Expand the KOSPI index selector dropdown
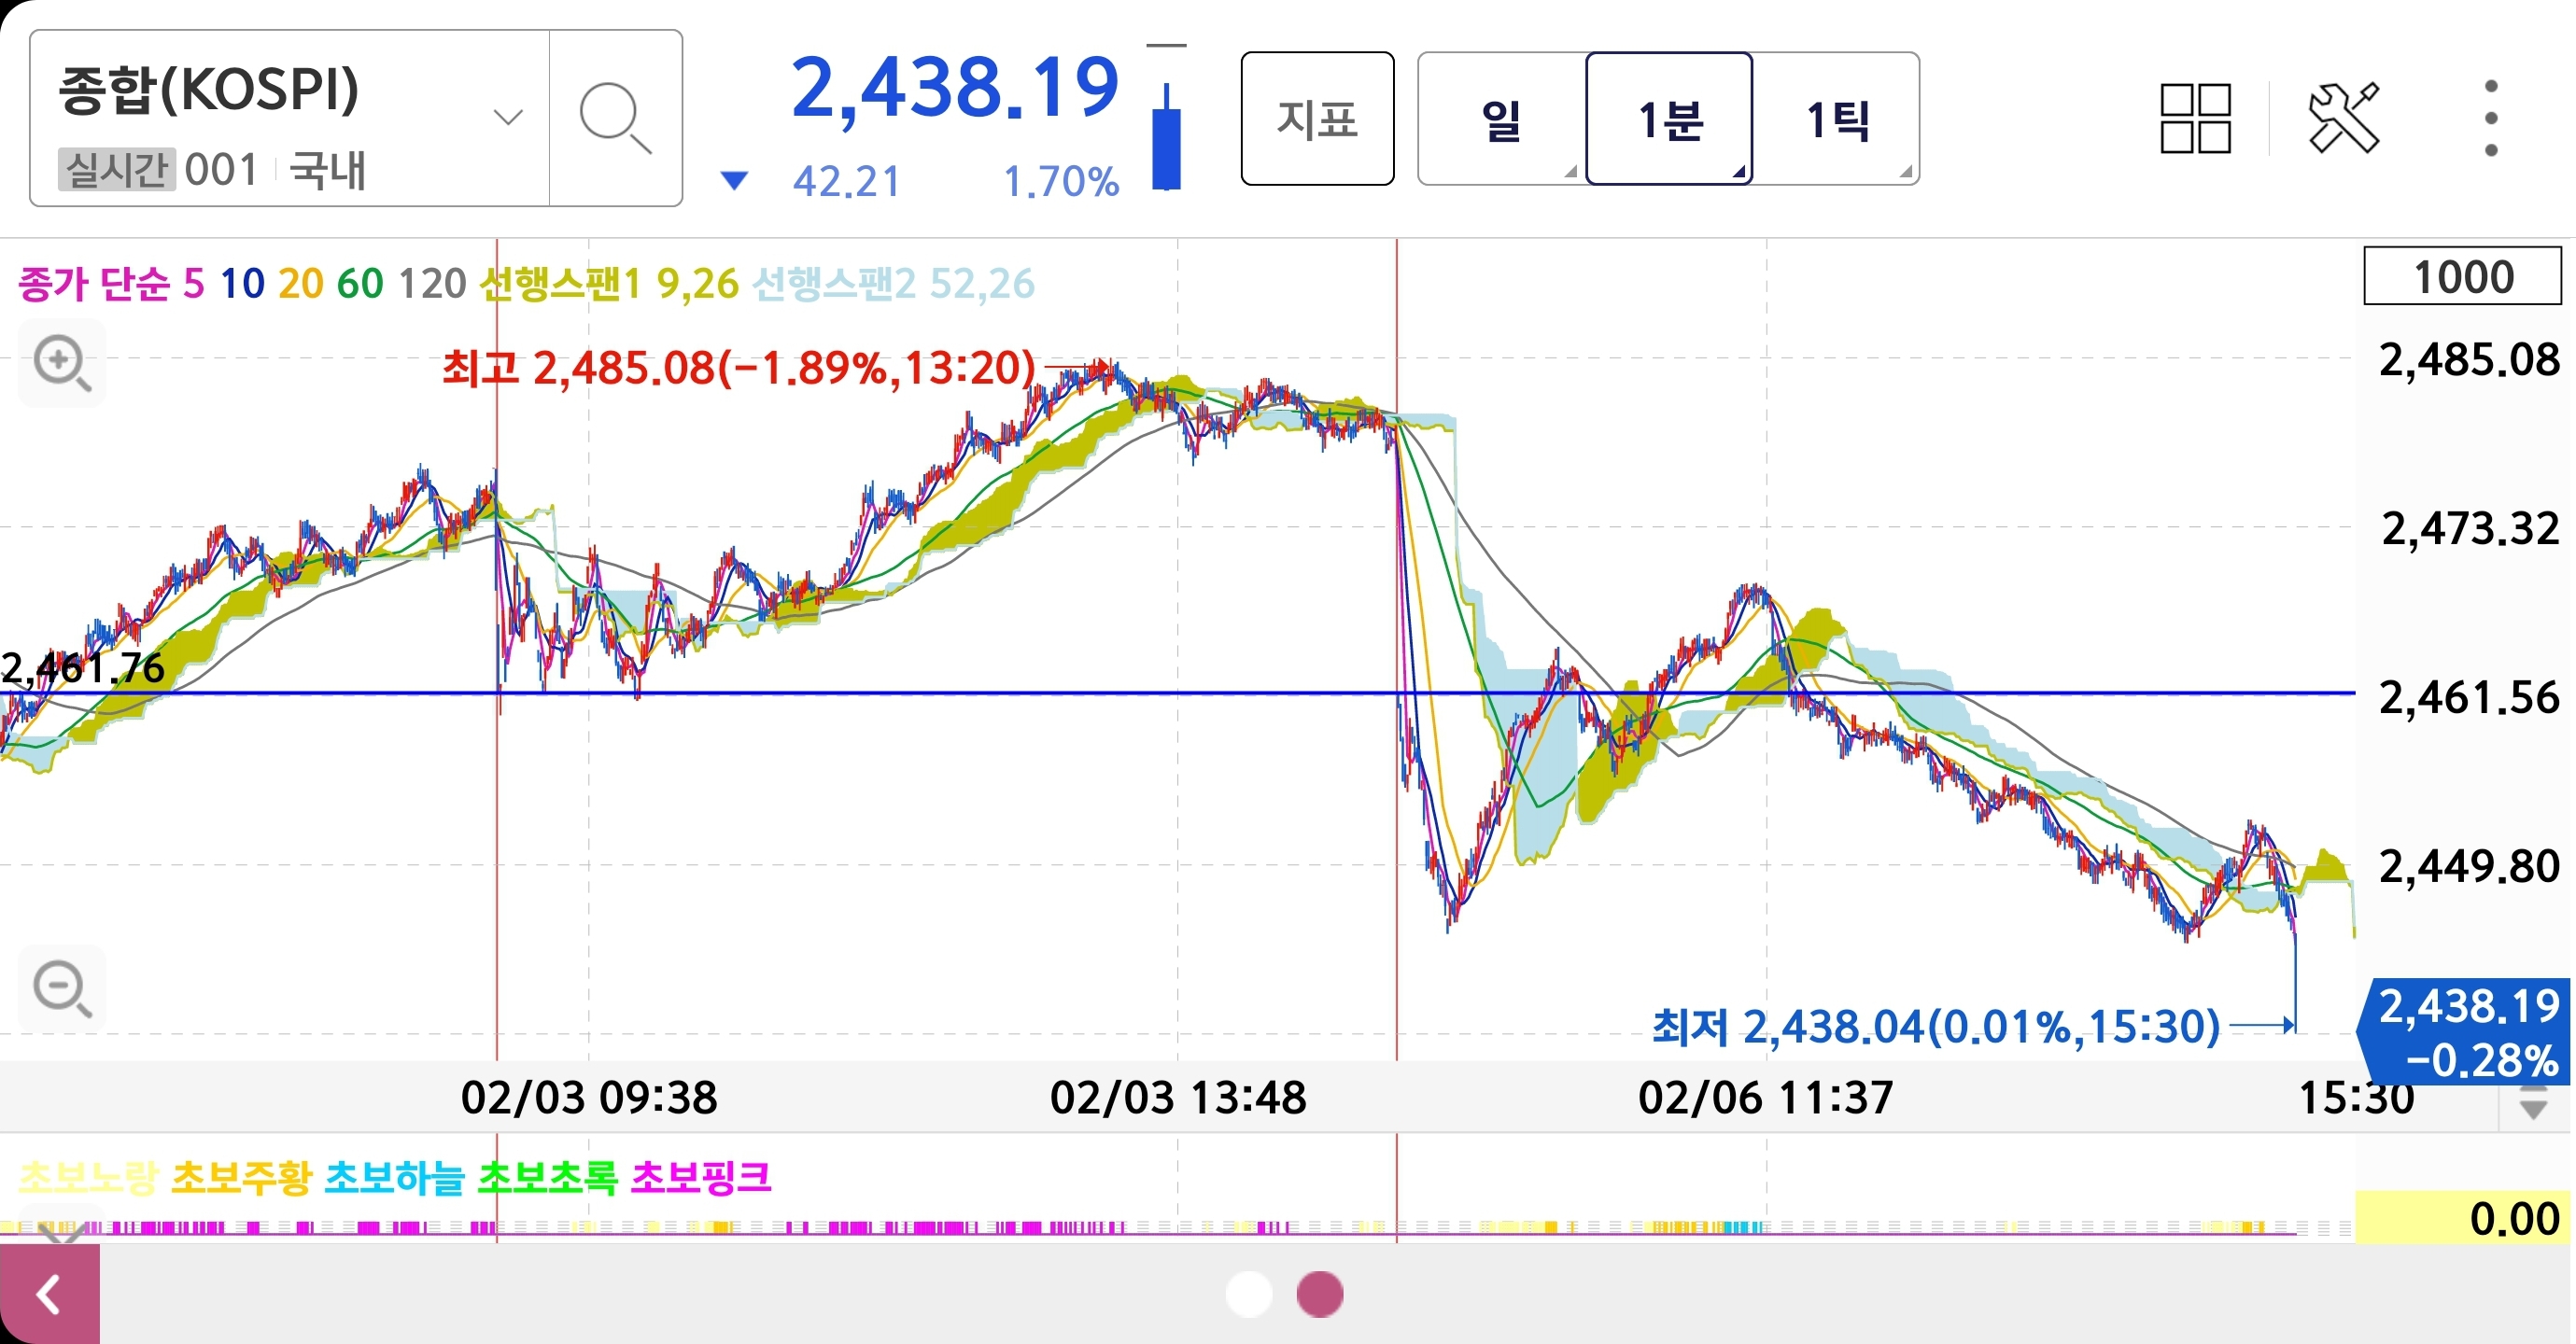This screenshot has width=2576, height=1344. [508, 118]
